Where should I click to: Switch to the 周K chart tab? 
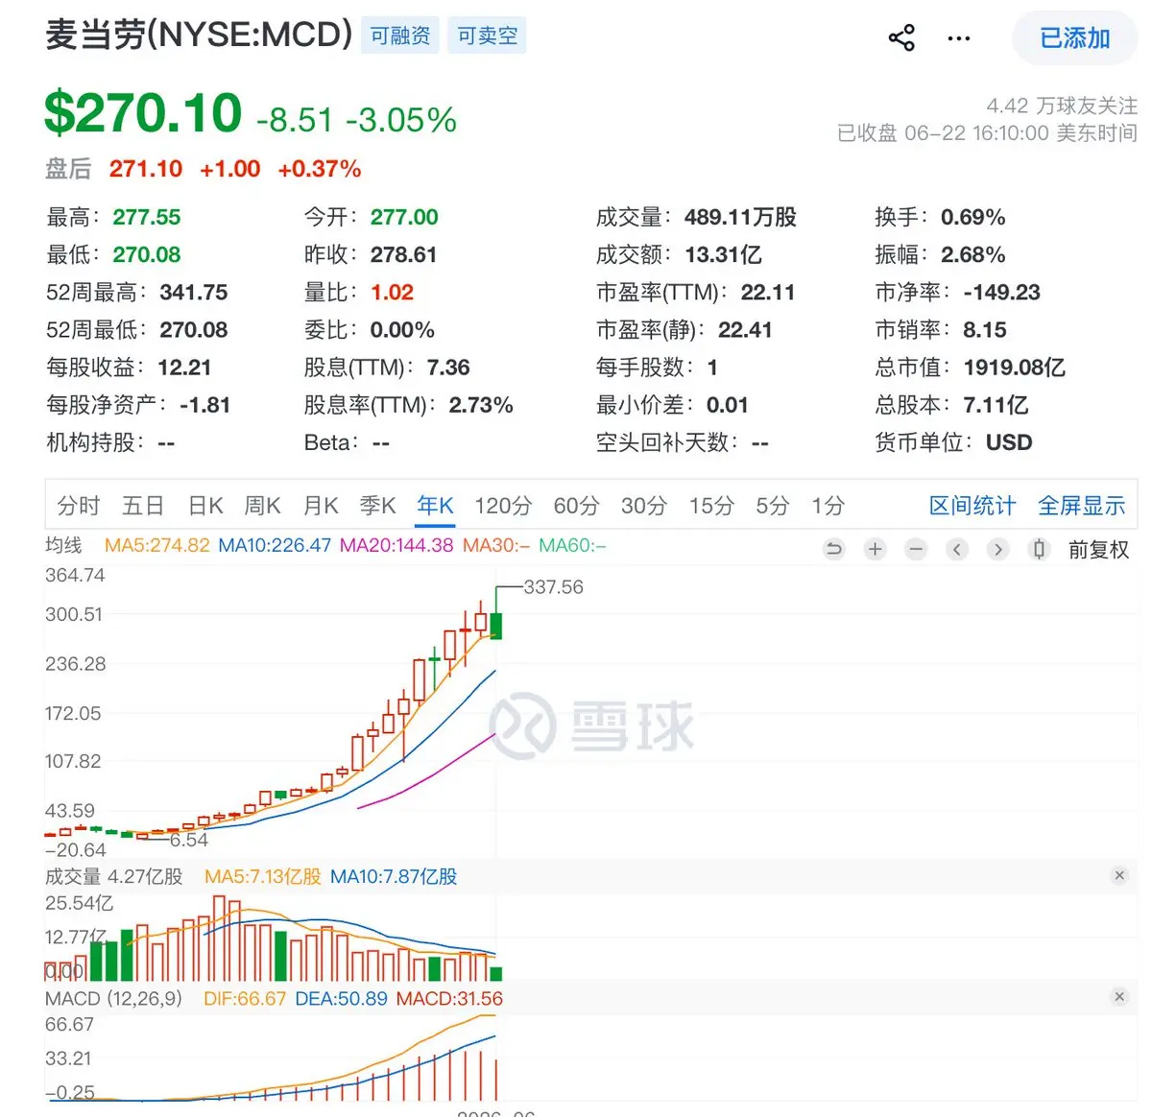click(262, 506)
